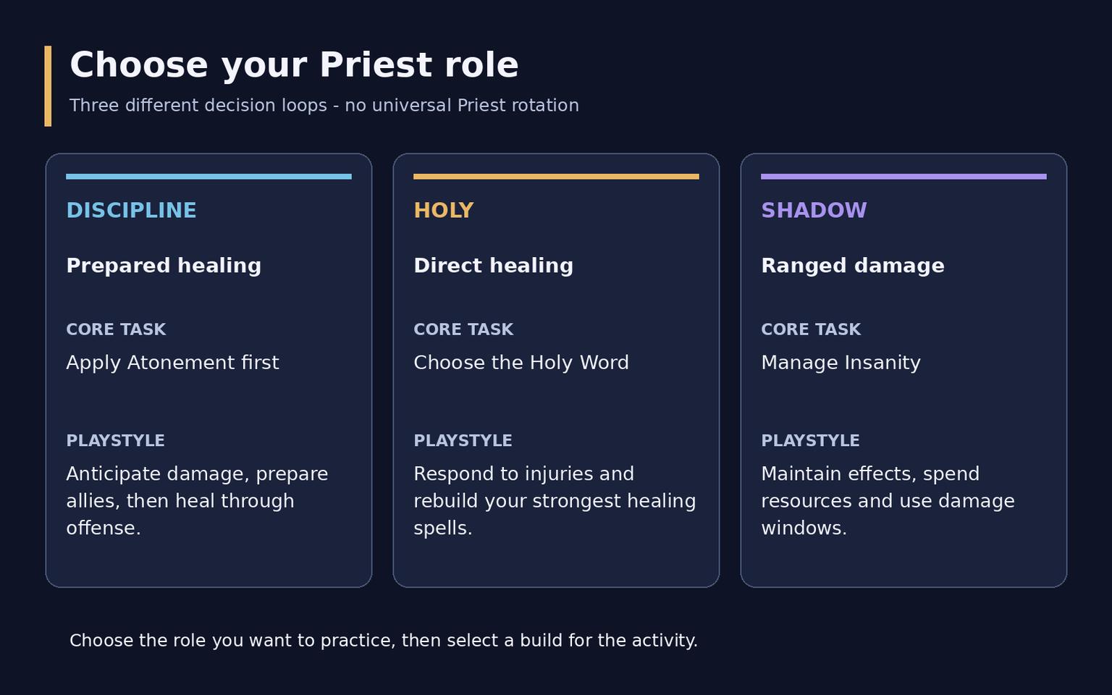
Task: Click 'Apply Atonement first' text
Action: [x=172, y=363]
